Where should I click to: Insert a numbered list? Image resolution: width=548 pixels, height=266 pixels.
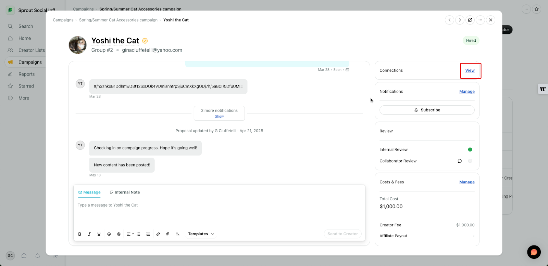click(x=148, y=234)
